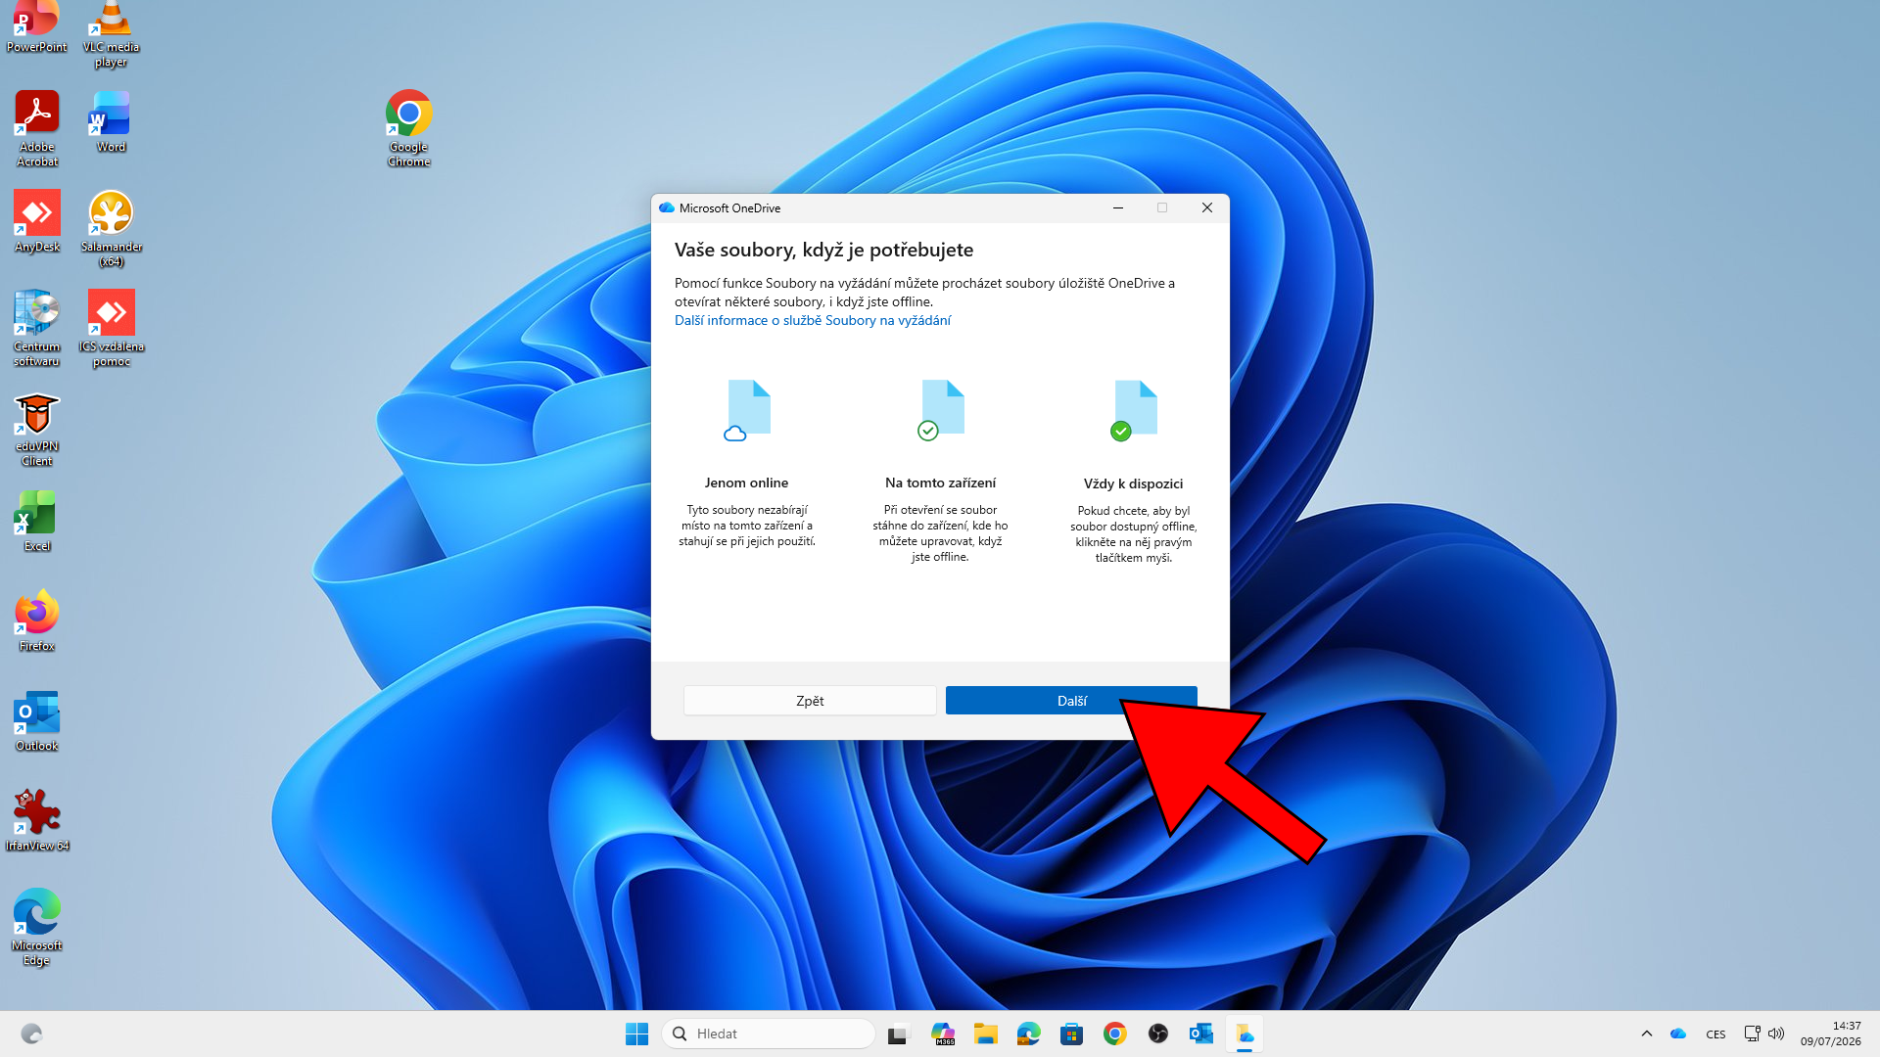The image size is (1880, 1057).
Task: Open the Google Chrome desktop shortcut
Action: pos(408,128)
